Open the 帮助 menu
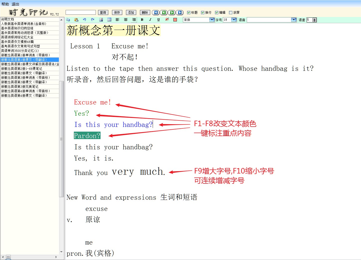 pos(5,4)
